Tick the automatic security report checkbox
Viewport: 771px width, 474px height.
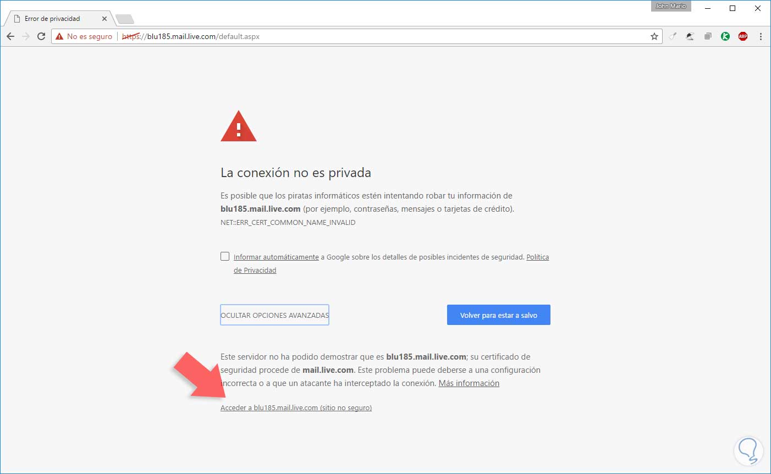pos(225,256)
